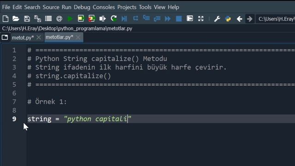Open the Tools menu
Screen dimensions: 295x166
(x=145, y=7)
